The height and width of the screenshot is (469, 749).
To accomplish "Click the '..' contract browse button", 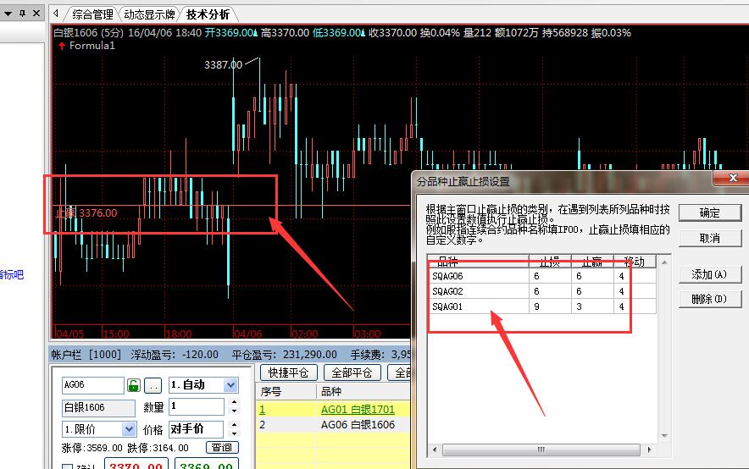I will pyautogui.click(x=153, y=385).
